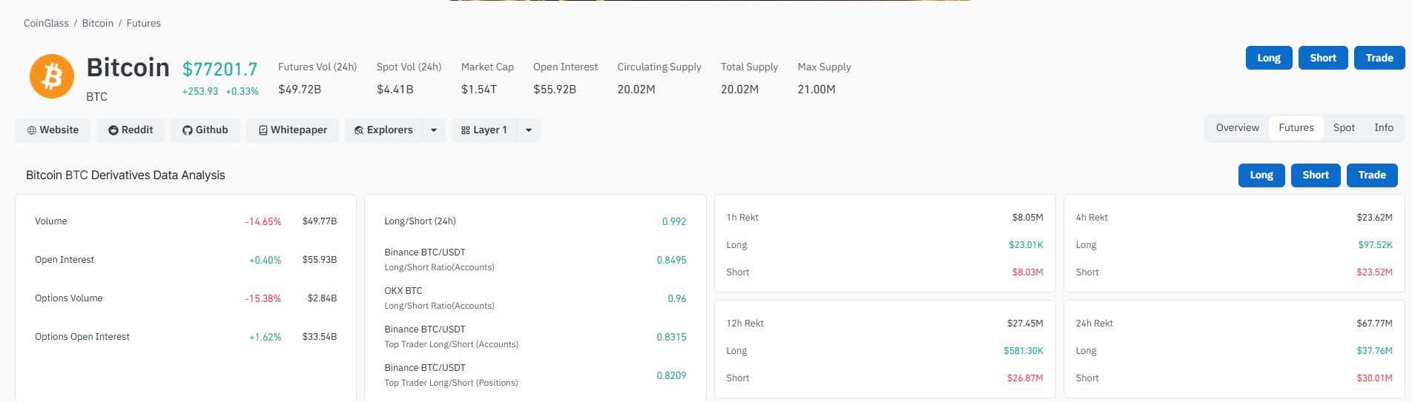Click the orange Bitcoin logo icon
This screenshot has width=1412, height=402.
tap(52, 76)
